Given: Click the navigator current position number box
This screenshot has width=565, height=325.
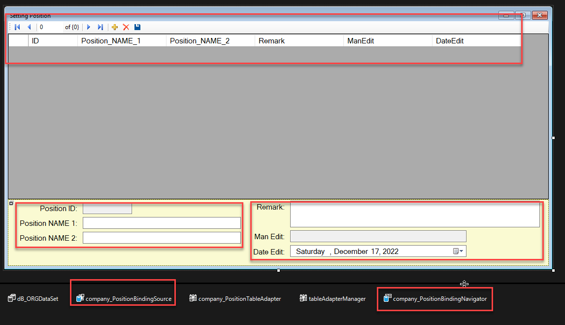Looking at the screenshot, I should (x=50, y=27).
